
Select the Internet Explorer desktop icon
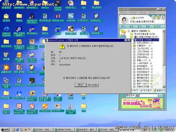tap(6, 31)
